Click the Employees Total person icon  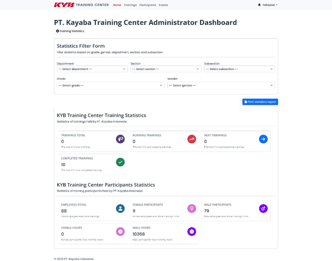(x=120, y=208)
